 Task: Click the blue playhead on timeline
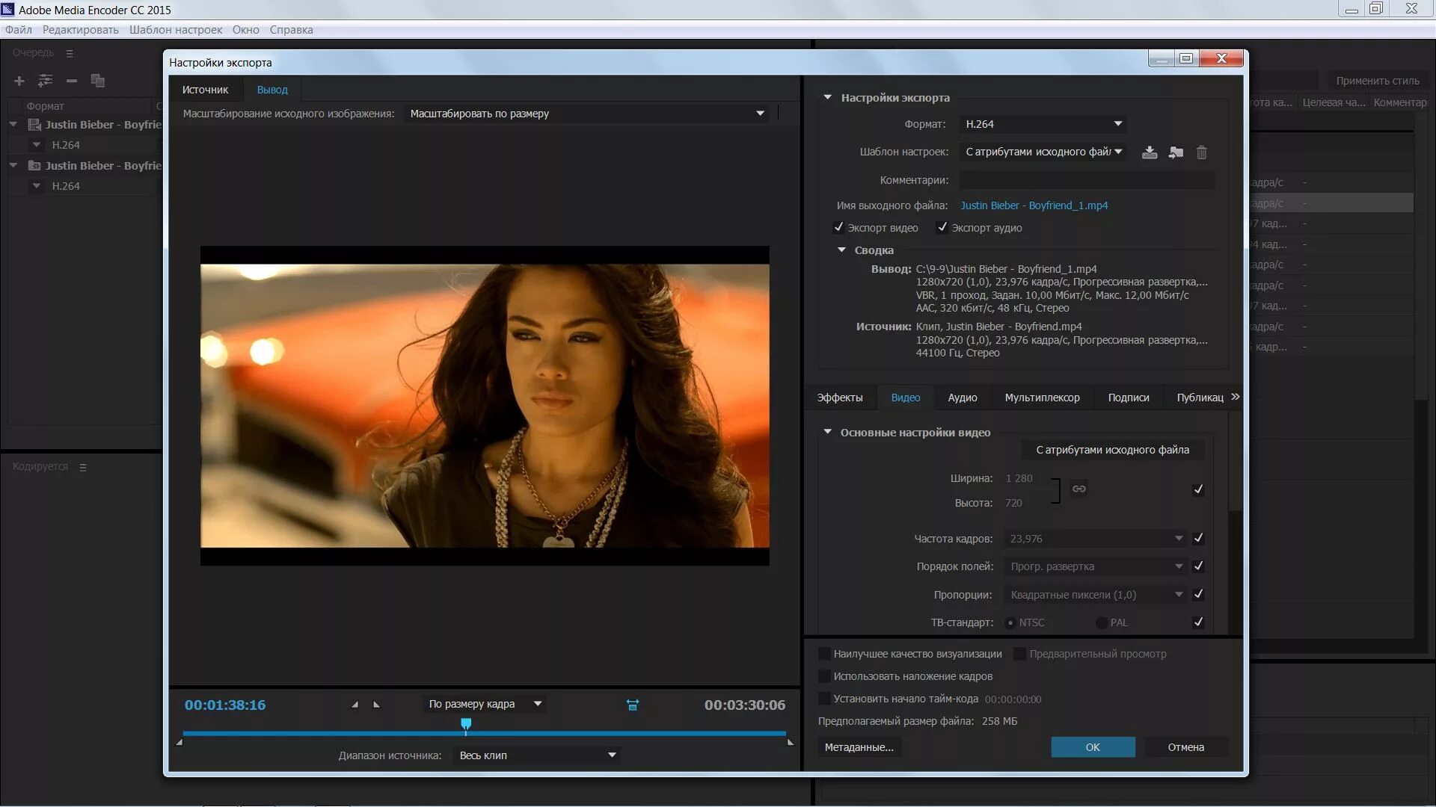point(466,723)
